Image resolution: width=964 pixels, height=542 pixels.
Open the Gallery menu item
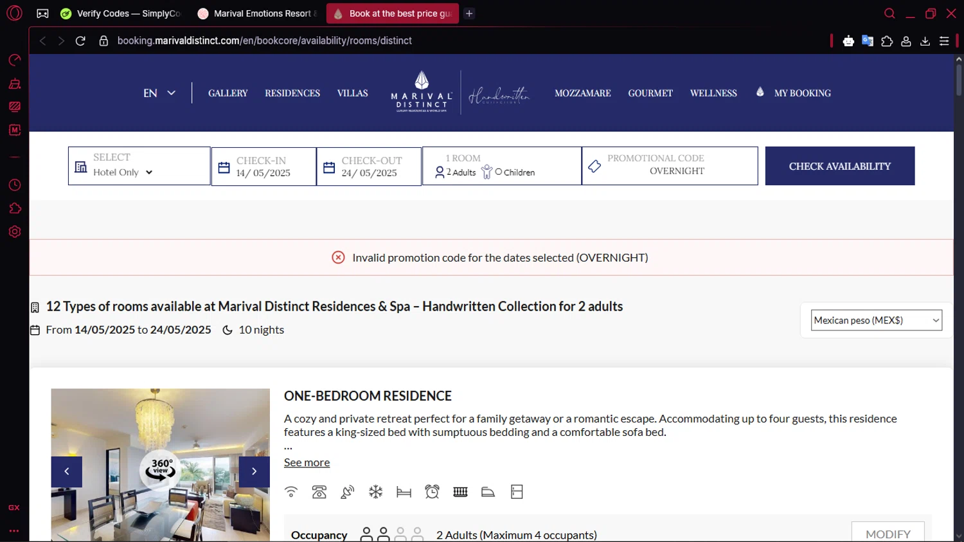[x=228, y=93]
